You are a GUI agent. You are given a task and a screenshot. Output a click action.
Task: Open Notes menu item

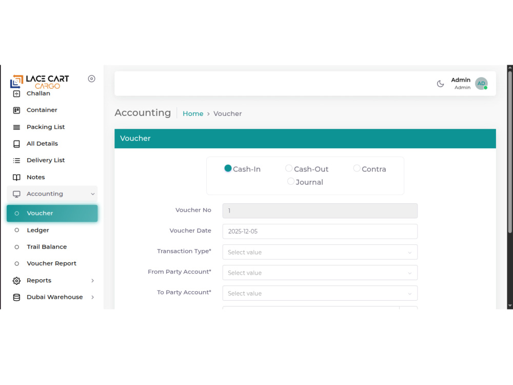[x=36, y=177]
